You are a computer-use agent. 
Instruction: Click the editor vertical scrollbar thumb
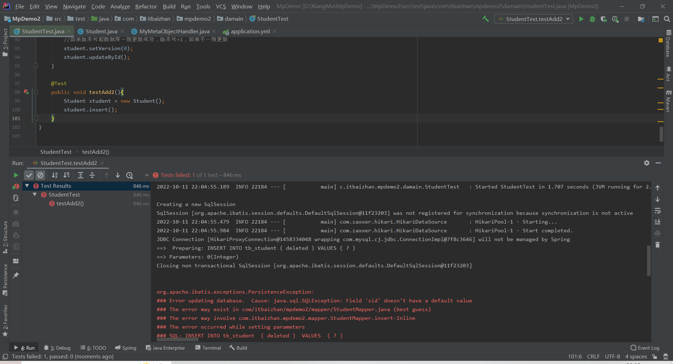point(661,134)
